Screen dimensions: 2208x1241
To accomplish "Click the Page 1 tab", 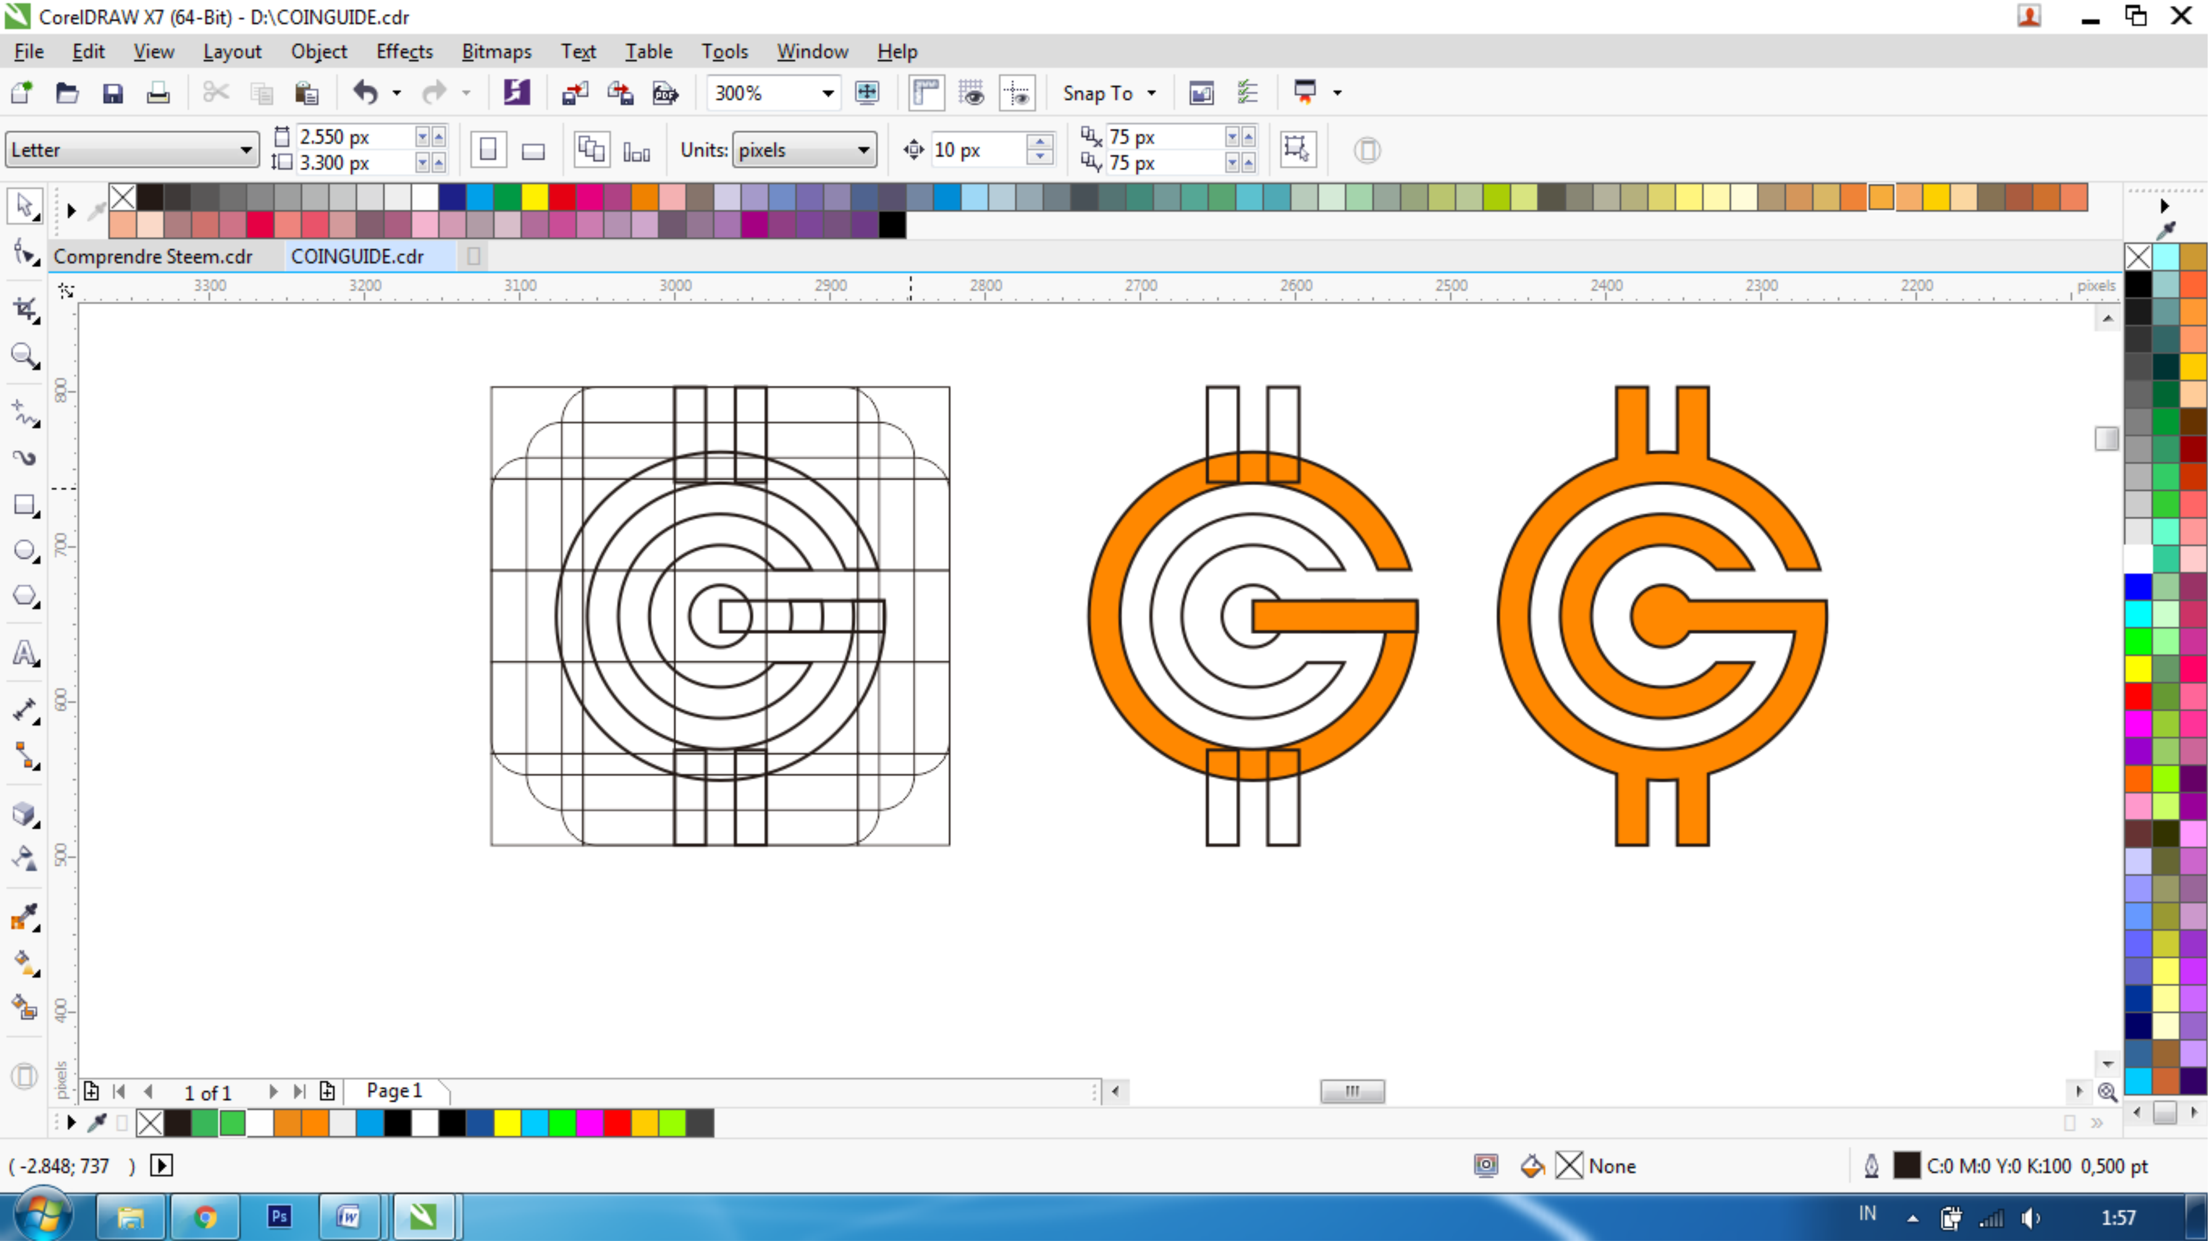I will [394, 1090].
